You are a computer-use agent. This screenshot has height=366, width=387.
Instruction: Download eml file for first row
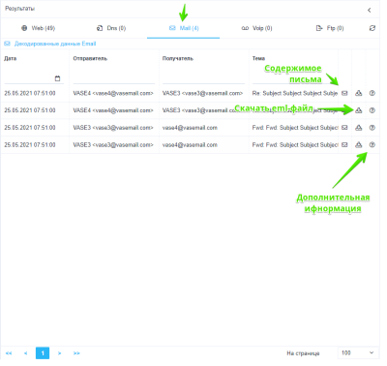coord(358,93)
